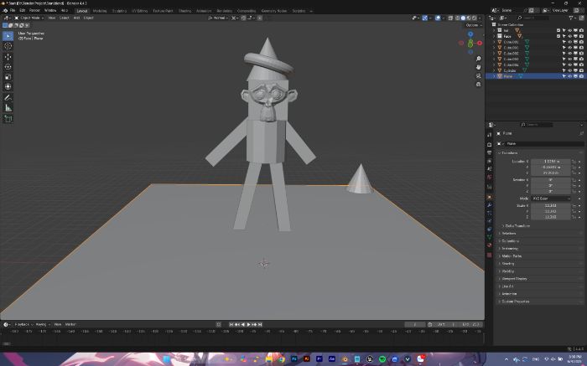Open the Texture properties tab
The height and width of the screenshot is (366, 587).
coord(489,255)
